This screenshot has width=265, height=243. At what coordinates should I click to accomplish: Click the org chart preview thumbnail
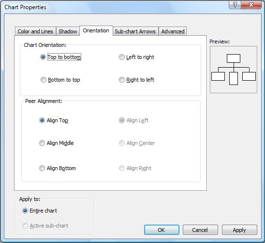[234, 70]
